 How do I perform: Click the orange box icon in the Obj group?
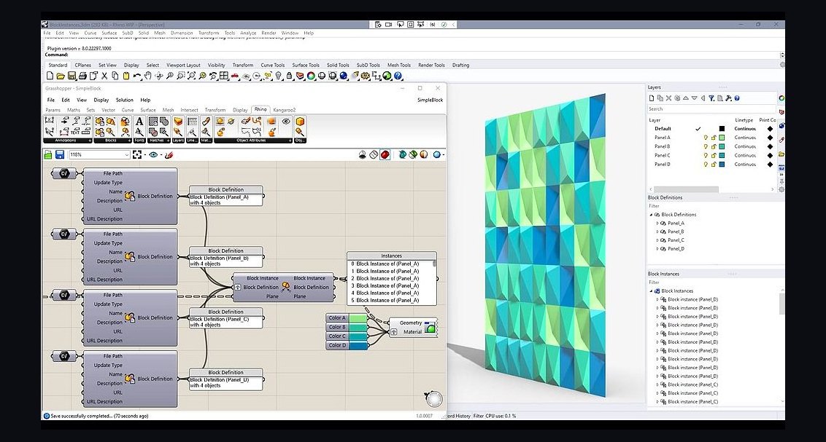pos(300,122)
